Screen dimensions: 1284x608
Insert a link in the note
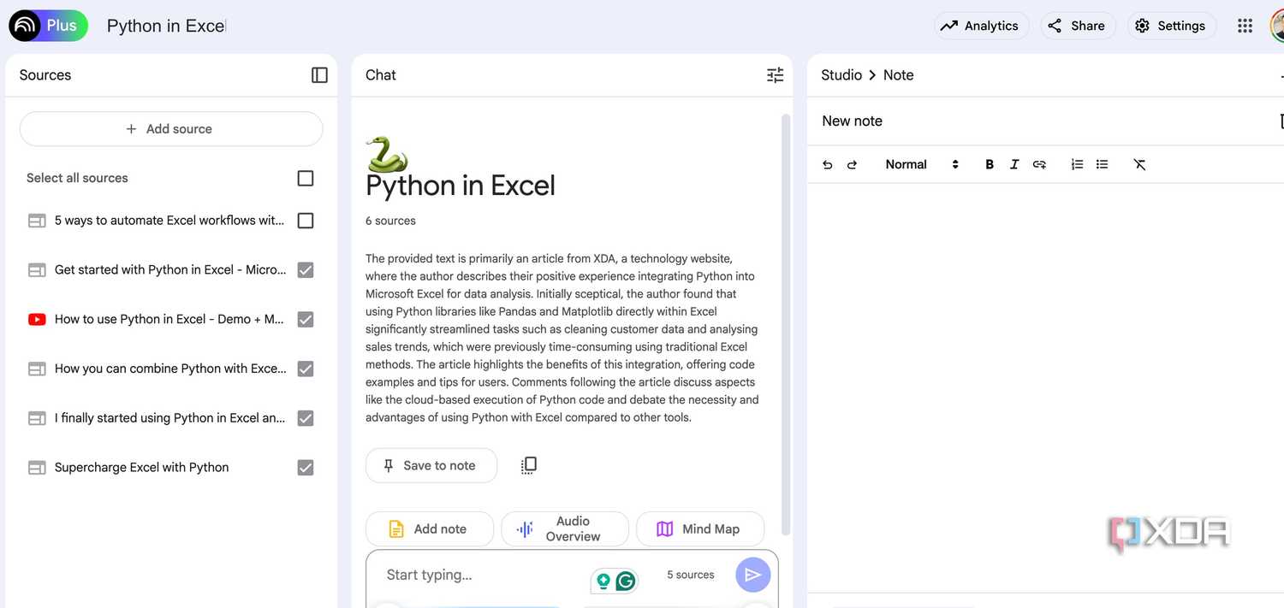1039,164
